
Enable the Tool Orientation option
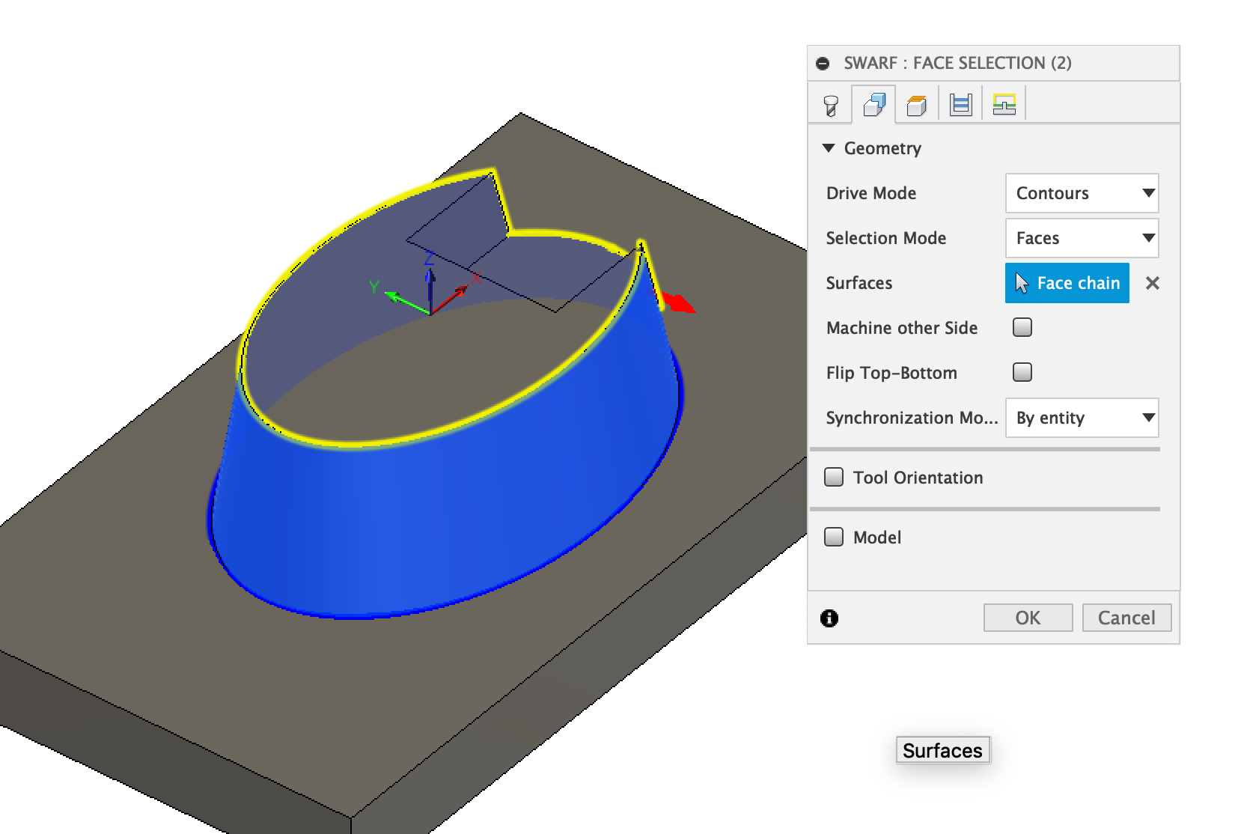click(833, 476)
